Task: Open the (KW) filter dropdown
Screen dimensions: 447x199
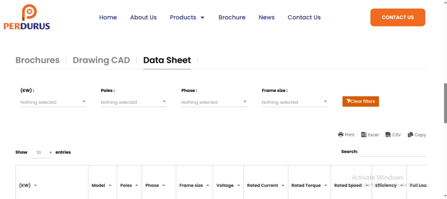Action: pyautogui.click(x=53, y=102)
